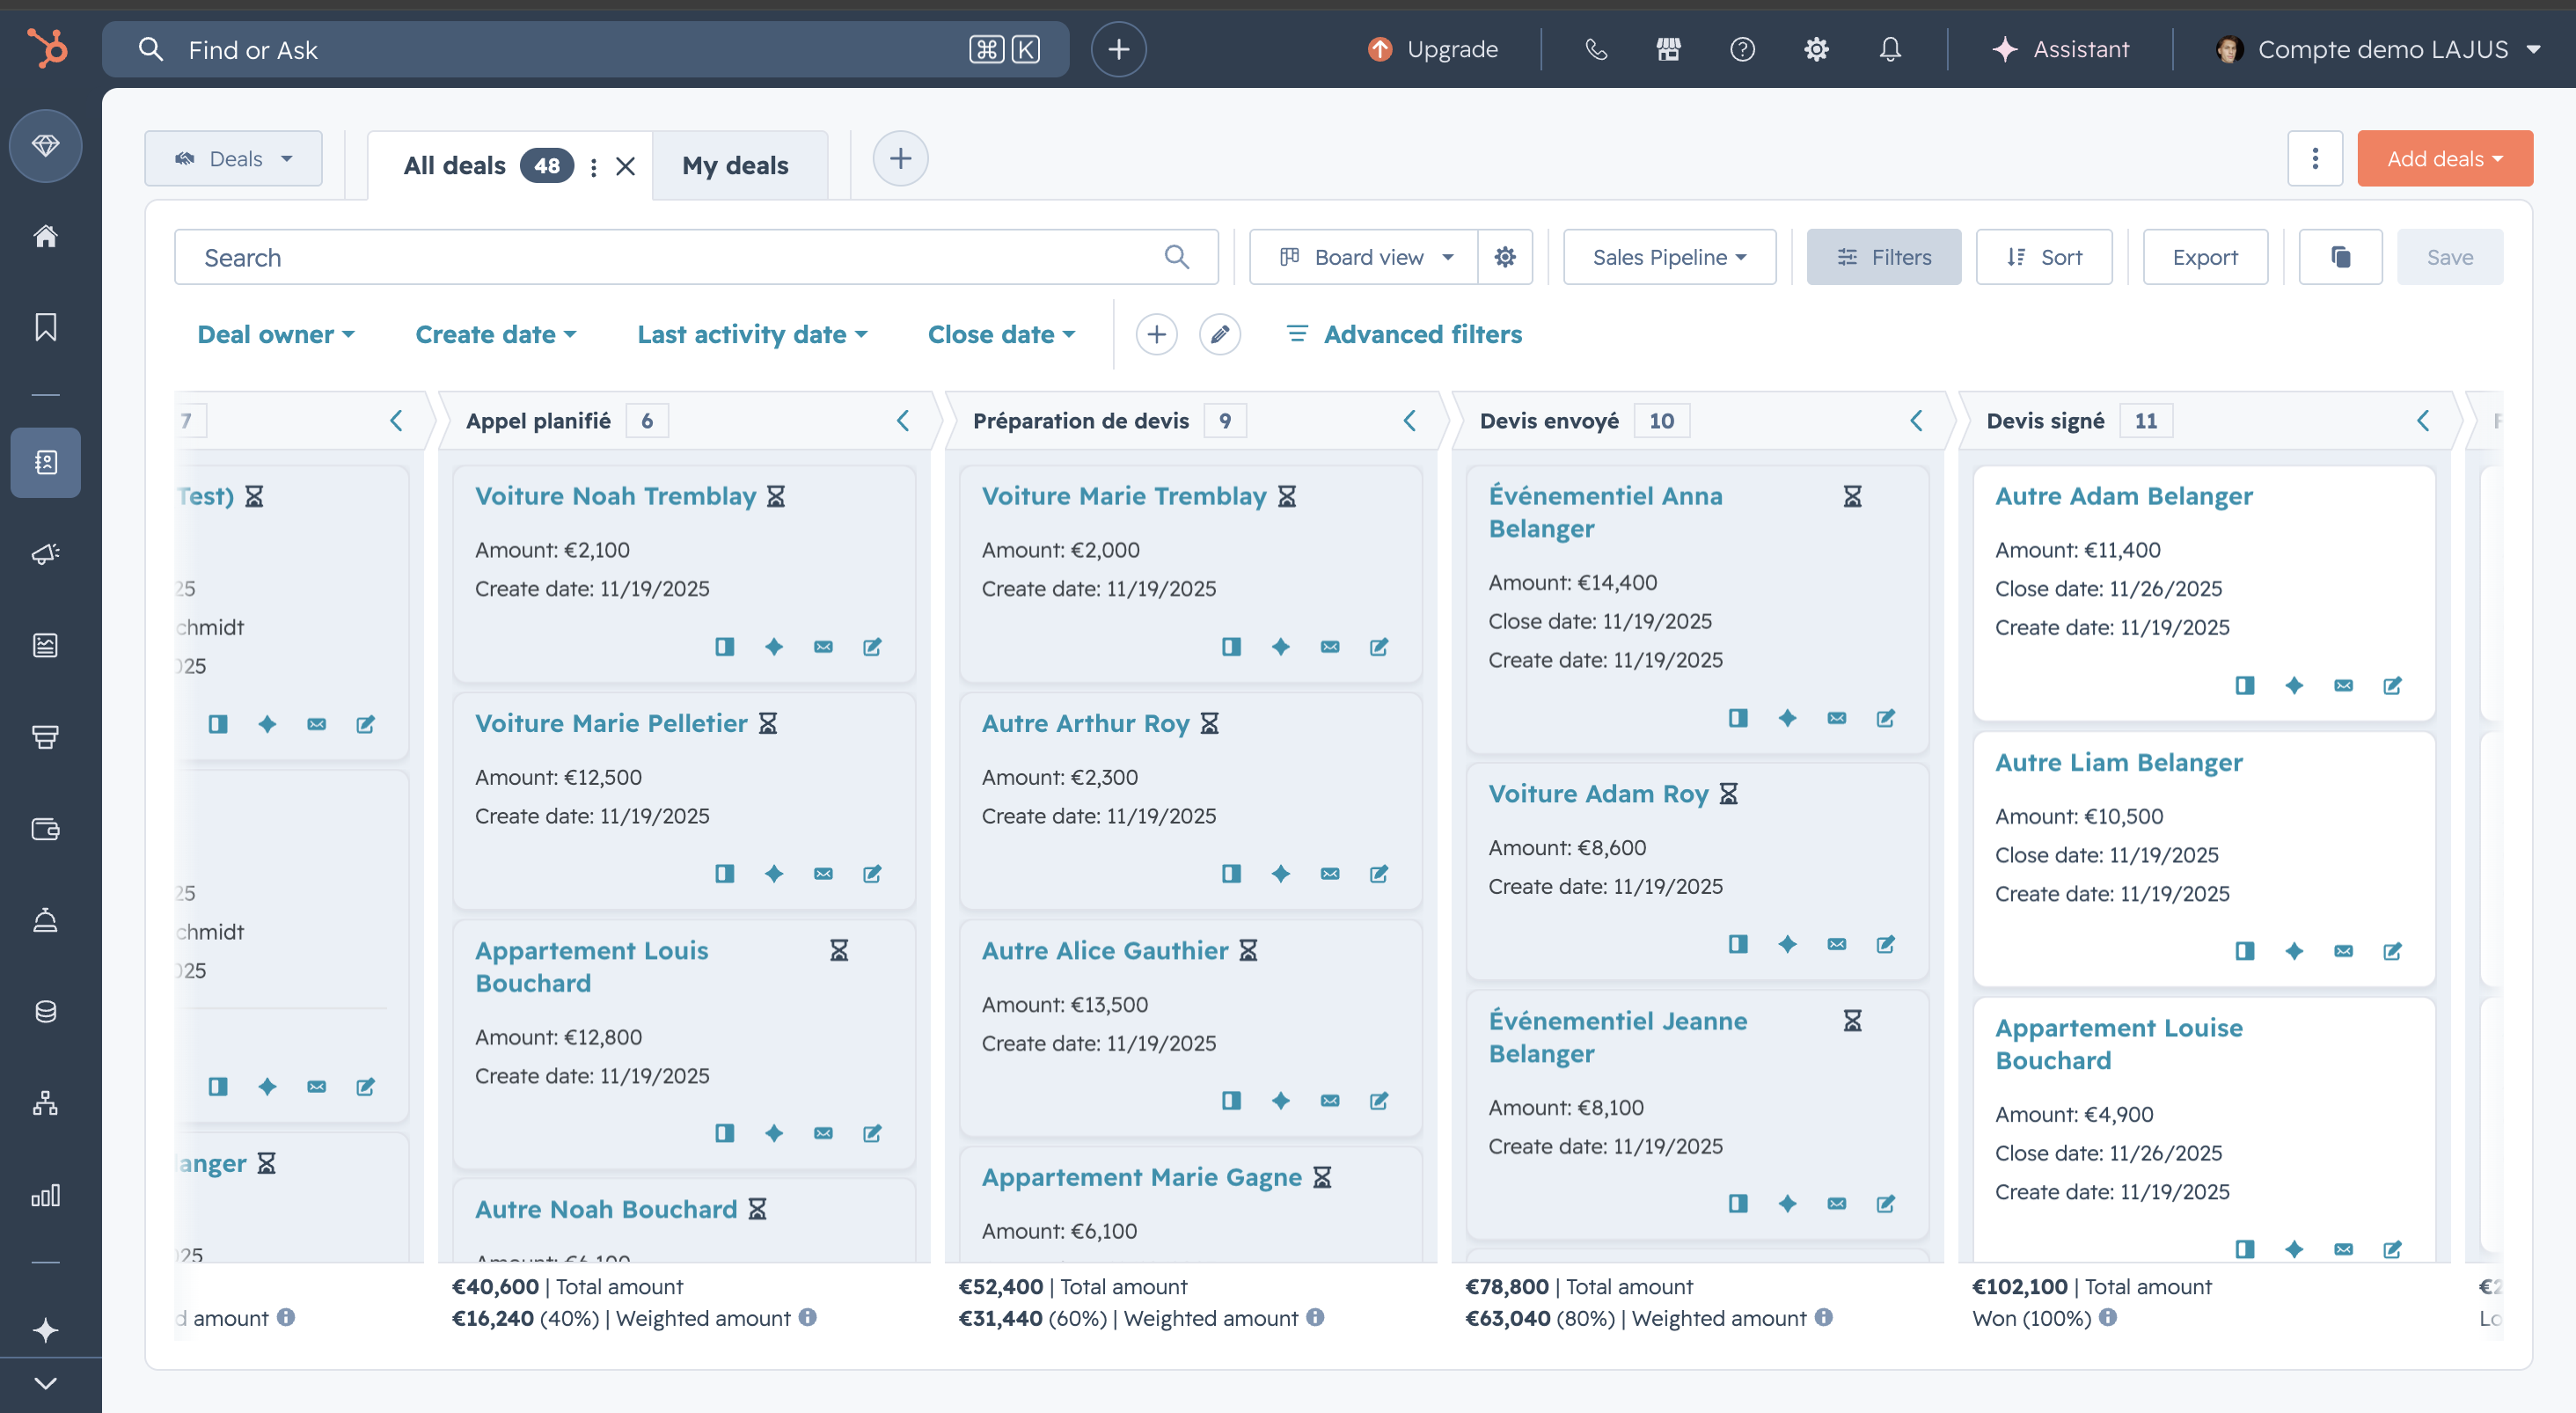
Task: Toggle the Filters button
Action: (x=1883, y=257)
